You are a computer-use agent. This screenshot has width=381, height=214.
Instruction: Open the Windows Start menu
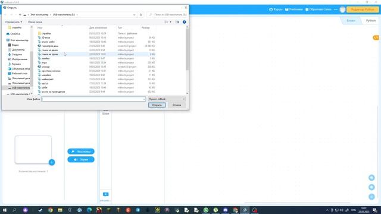pos(4,210)
